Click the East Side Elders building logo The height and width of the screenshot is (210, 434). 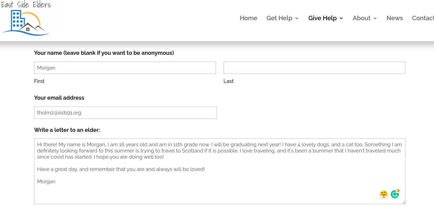point(26,18)
